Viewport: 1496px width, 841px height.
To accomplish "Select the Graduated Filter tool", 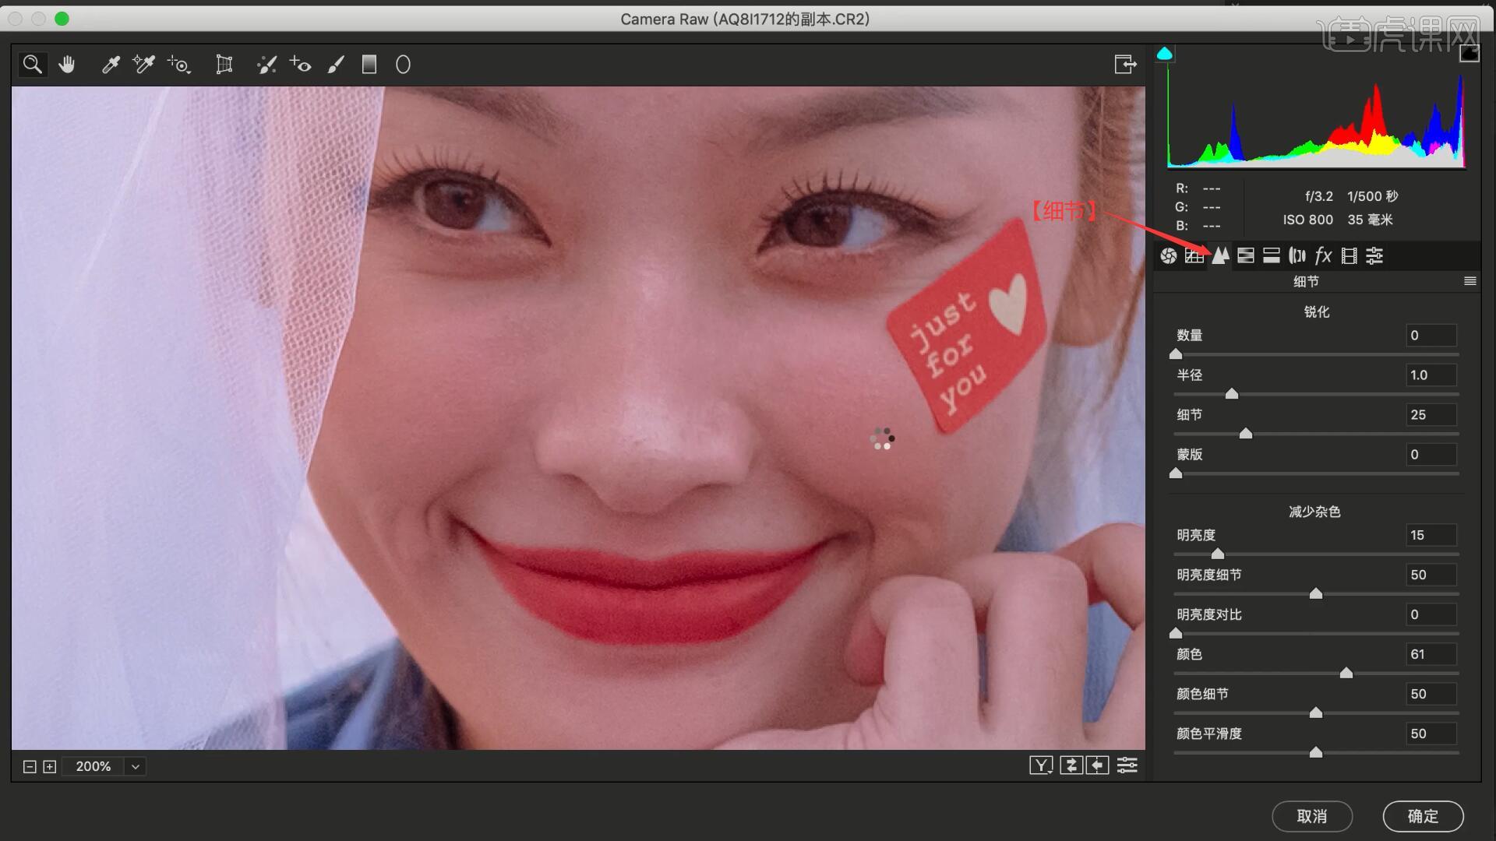I will click(x=369, y=65).
